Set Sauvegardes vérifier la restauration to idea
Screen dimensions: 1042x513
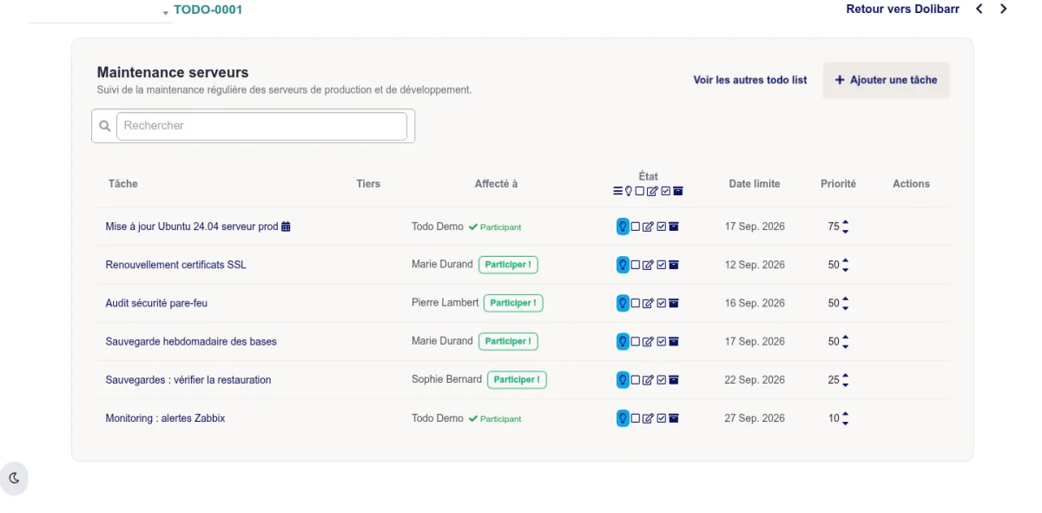[623, 379]
